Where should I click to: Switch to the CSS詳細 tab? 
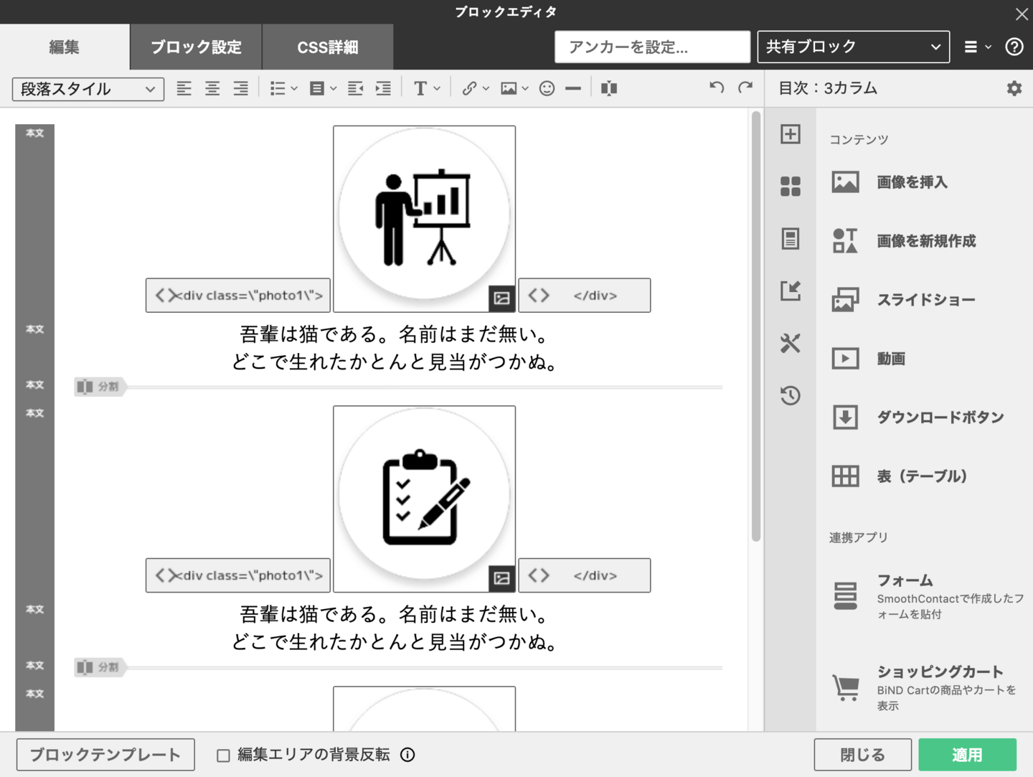coord(328,47)
